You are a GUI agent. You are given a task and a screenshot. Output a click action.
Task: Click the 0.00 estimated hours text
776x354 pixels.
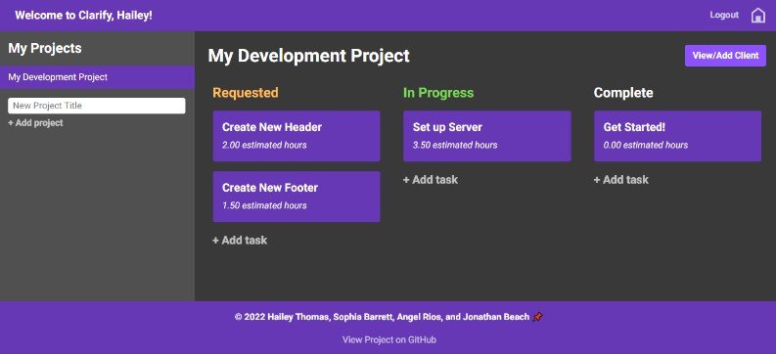(x=645, y=145)
